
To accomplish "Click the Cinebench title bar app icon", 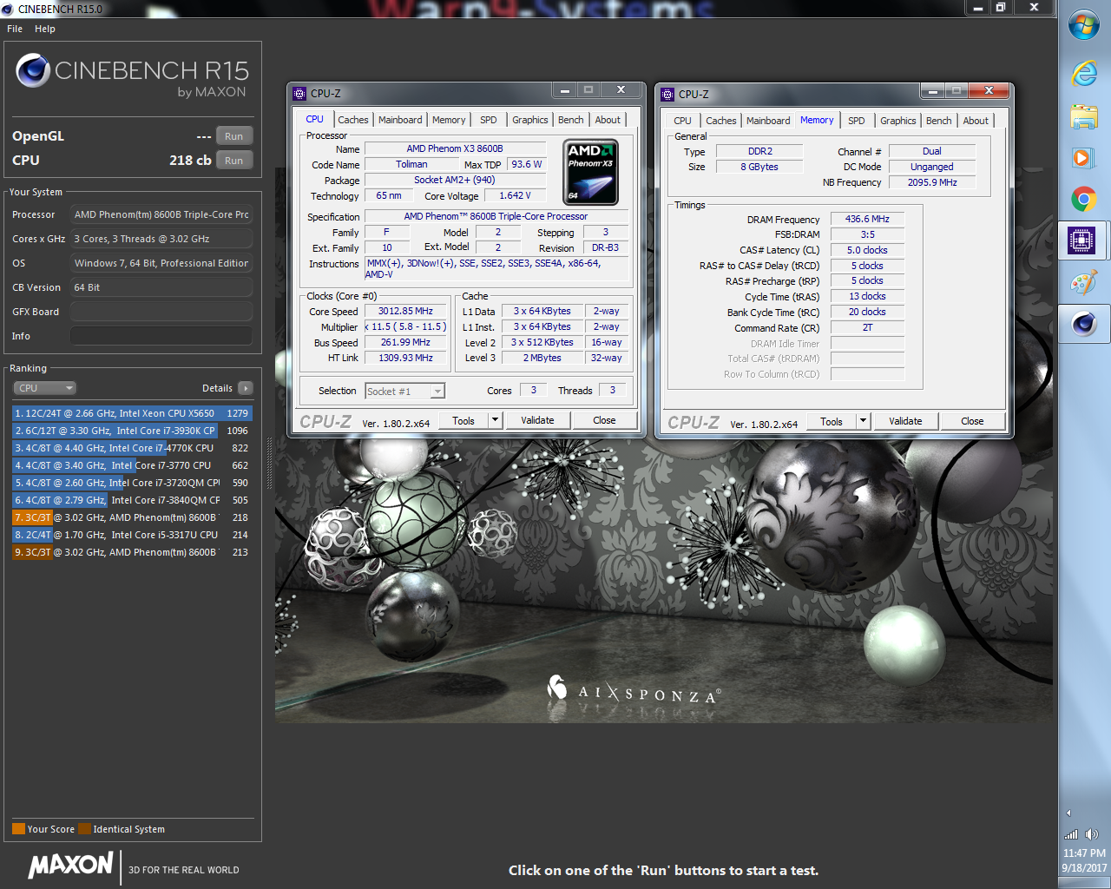I will (x=8, y=9).
